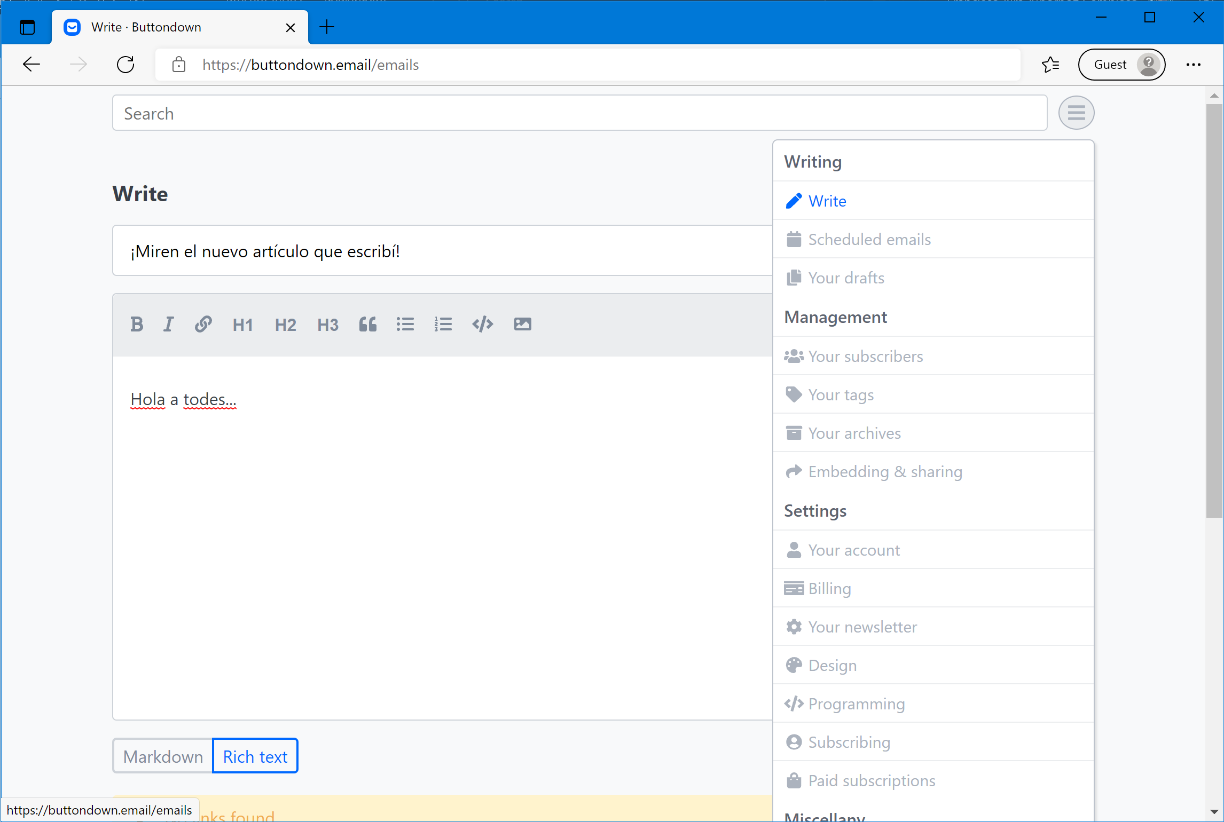This screenshot has width=1224, height=822.
Task: Apply italic with the I icon
Action: (x=169, y=324)
